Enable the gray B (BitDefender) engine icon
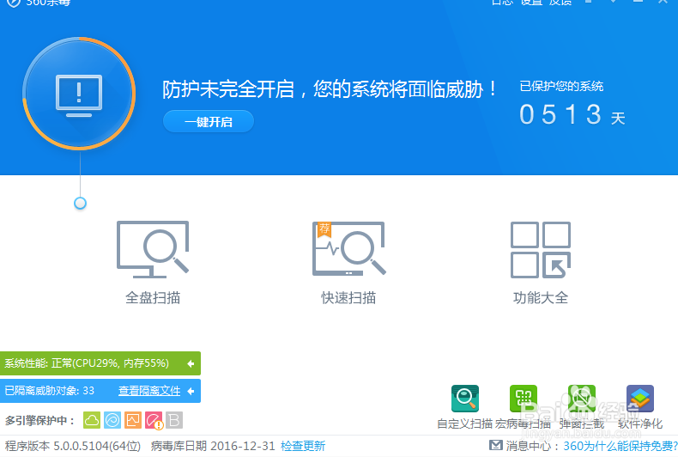Screen dimensions: 678x457 174,420
